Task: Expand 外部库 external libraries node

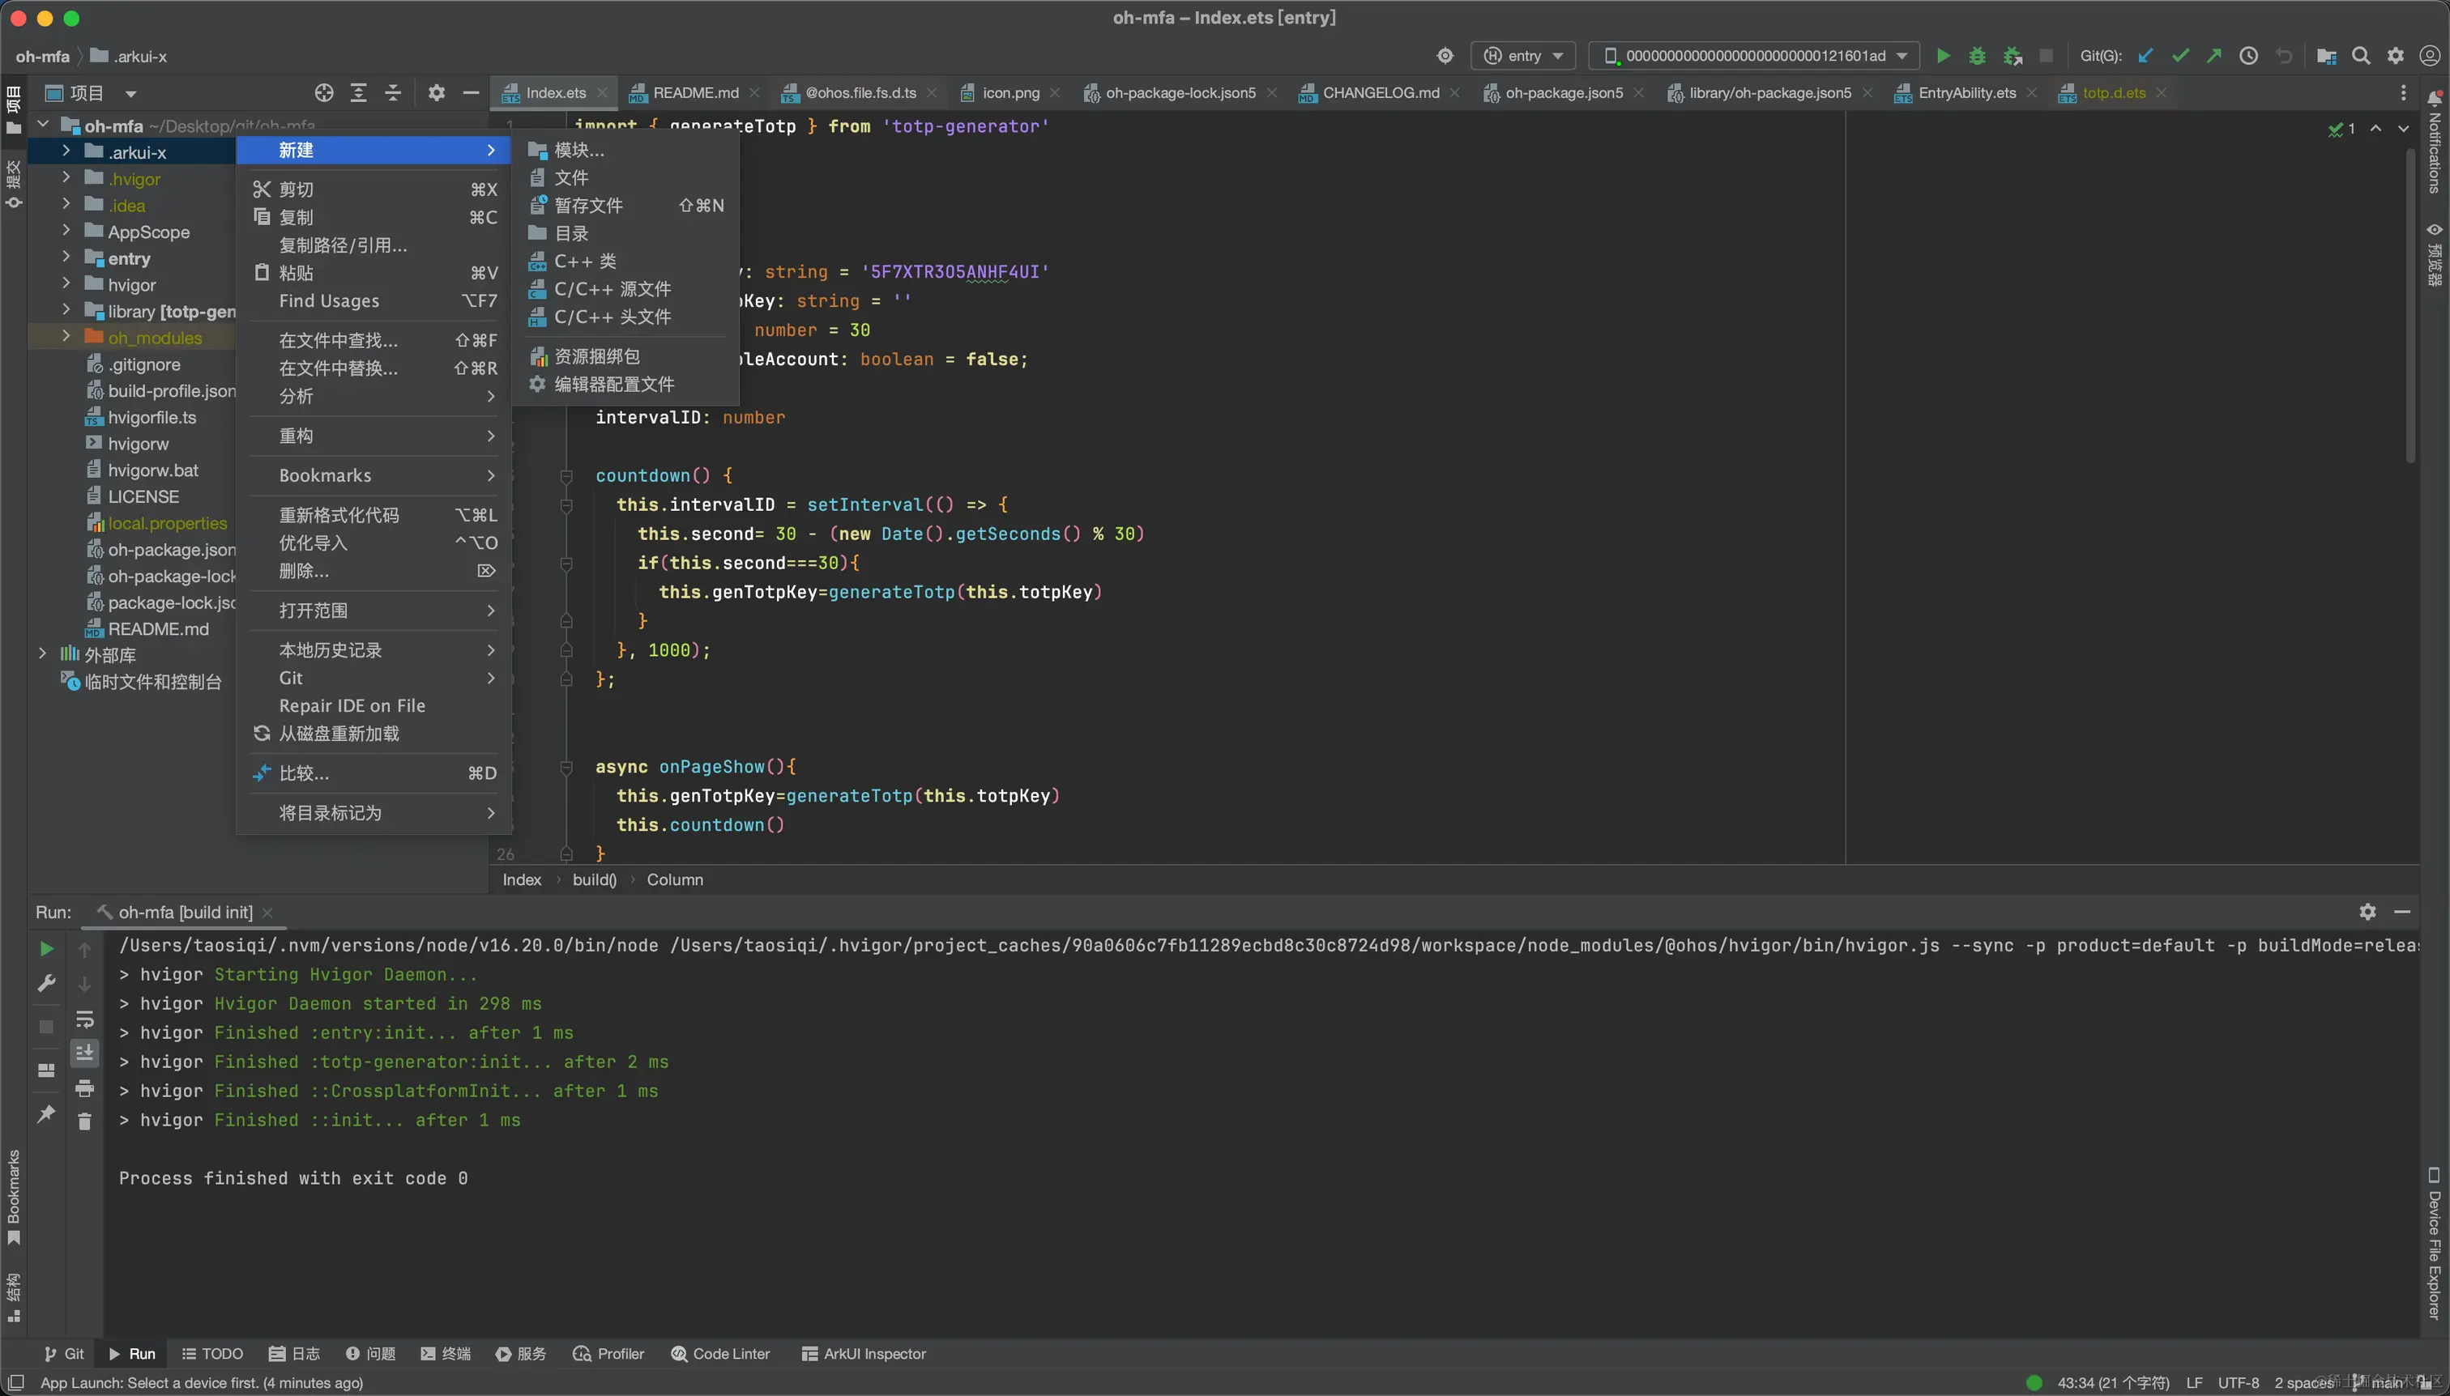Action: [42, 654]
